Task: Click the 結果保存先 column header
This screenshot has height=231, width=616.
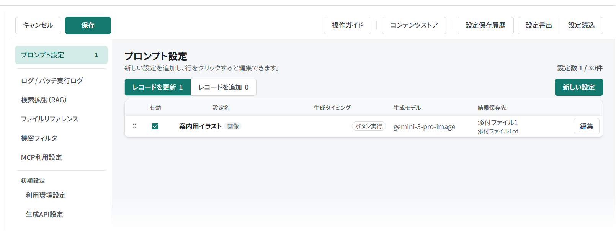Action: coord(492,108)
